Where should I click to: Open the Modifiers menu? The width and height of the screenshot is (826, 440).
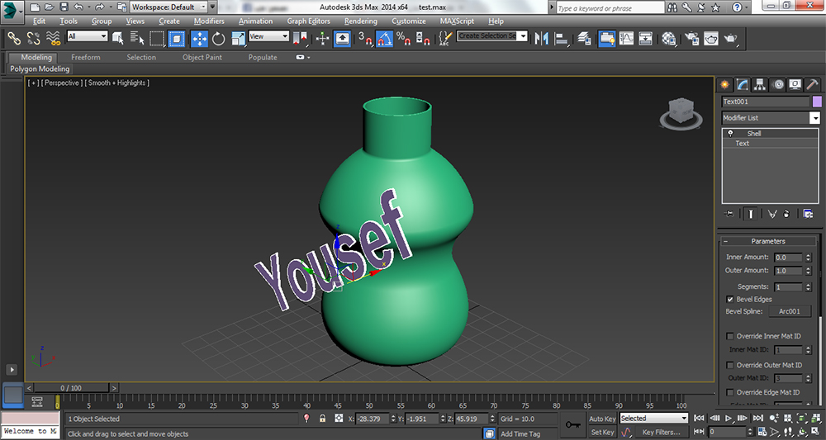point(209,21)
